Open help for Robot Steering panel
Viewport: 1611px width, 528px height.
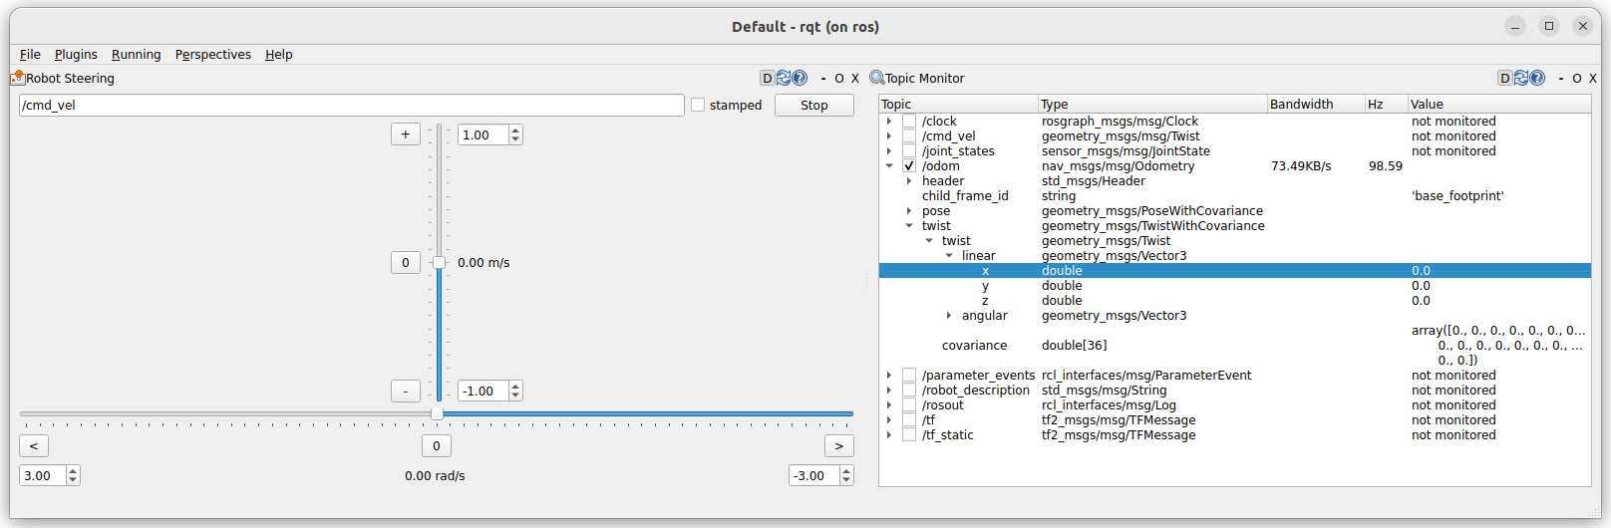800,78
